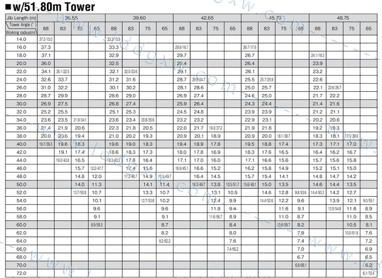Click the '15.6/48.1' cell
This screenshot has width=382, height=278.
coord(250,184)
